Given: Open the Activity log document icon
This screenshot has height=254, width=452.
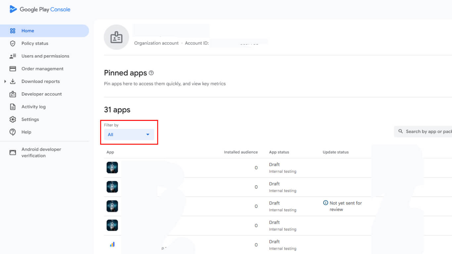Looking at the screenshot, I should 13,107.
